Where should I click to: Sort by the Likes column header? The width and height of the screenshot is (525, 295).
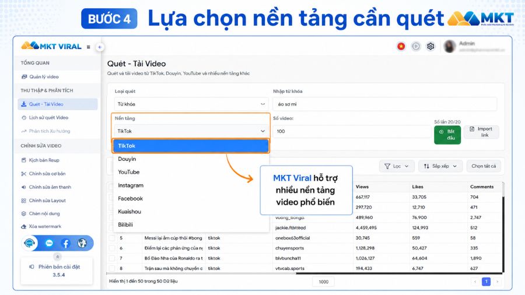[418, 187]
